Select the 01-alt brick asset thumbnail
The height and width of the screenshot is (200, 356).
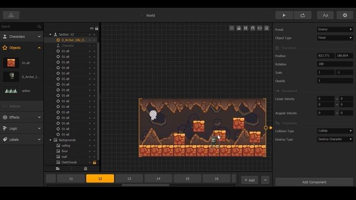pyautogui.click(x=11, y=63)
